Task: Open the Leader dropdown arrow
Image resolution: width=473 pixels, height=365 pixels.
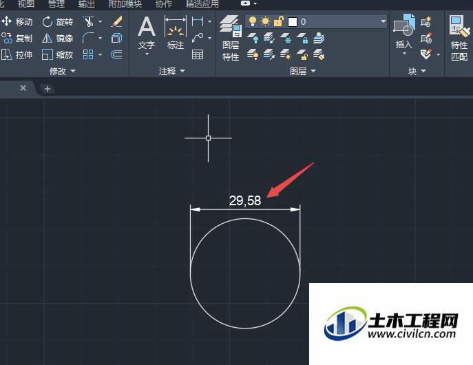Action: tap(210, 39)
